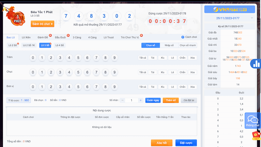Open the Phòng chat chat bubble

point(253,121)
